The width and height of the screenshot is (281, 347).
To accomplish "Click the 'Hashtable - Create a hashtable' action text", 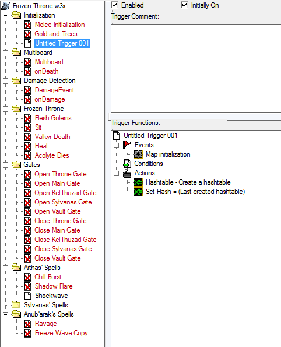I will click(188, 182).
